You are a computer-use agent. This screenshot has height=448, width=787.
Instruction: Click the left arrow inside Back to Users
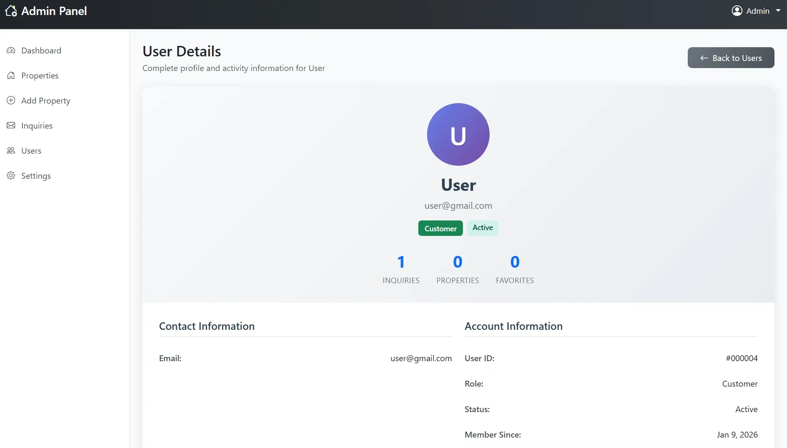[704, 58]
